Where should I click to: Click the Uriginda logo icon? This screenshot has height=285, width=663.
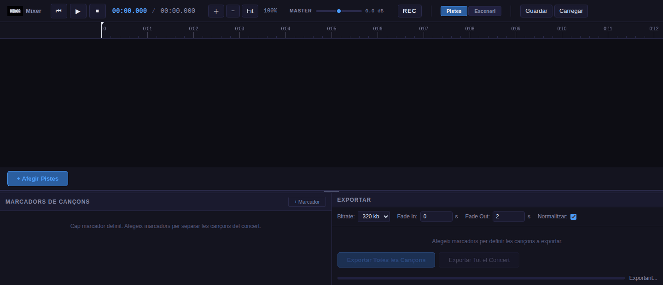[x=15, y=11]
